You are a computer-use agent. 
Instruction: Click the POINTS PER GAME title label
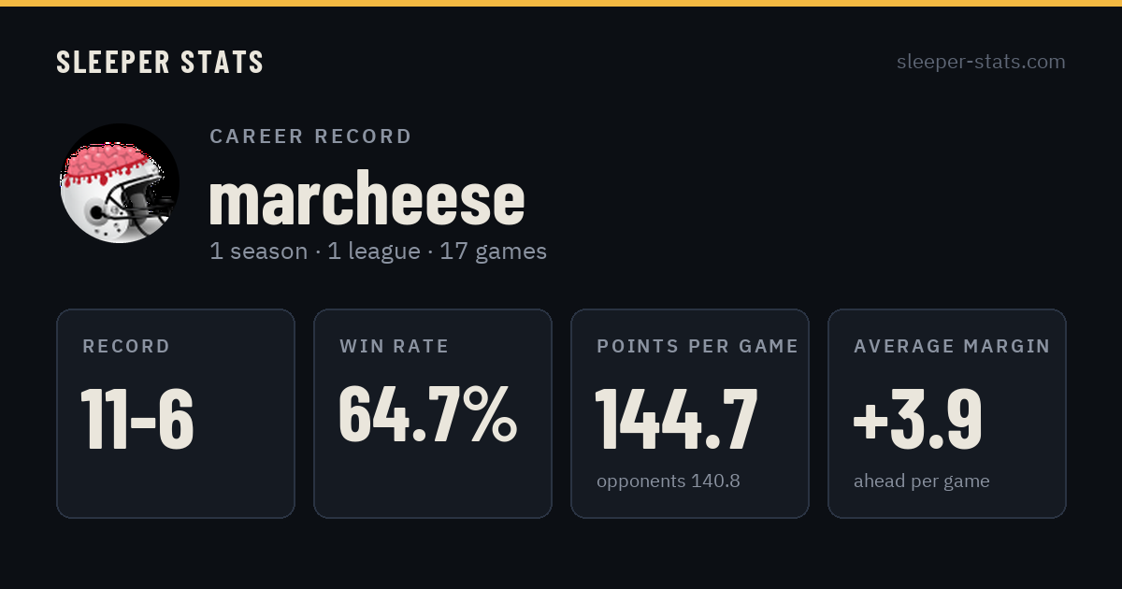pos(698,347)
